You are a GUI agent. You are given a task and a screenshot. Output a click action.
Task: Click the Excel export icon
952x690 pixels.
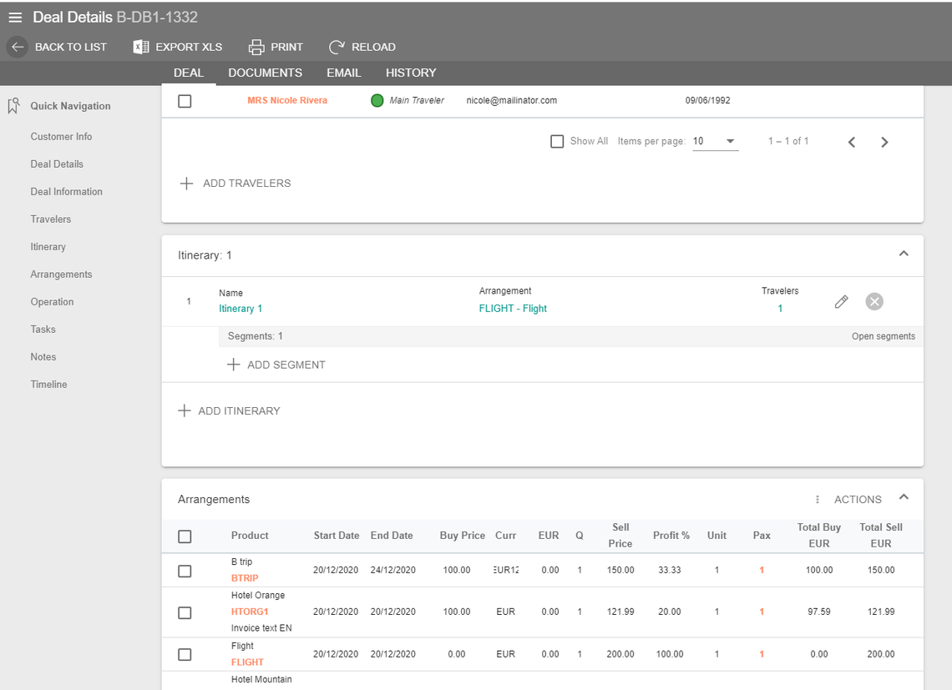point(141,47)
